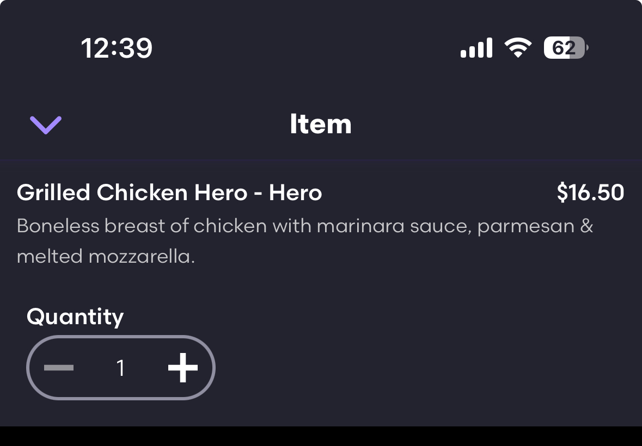This screenshot has width=642, height=446.
Task: Tap the ampersand after parmesan
Action: coord(586,225)
